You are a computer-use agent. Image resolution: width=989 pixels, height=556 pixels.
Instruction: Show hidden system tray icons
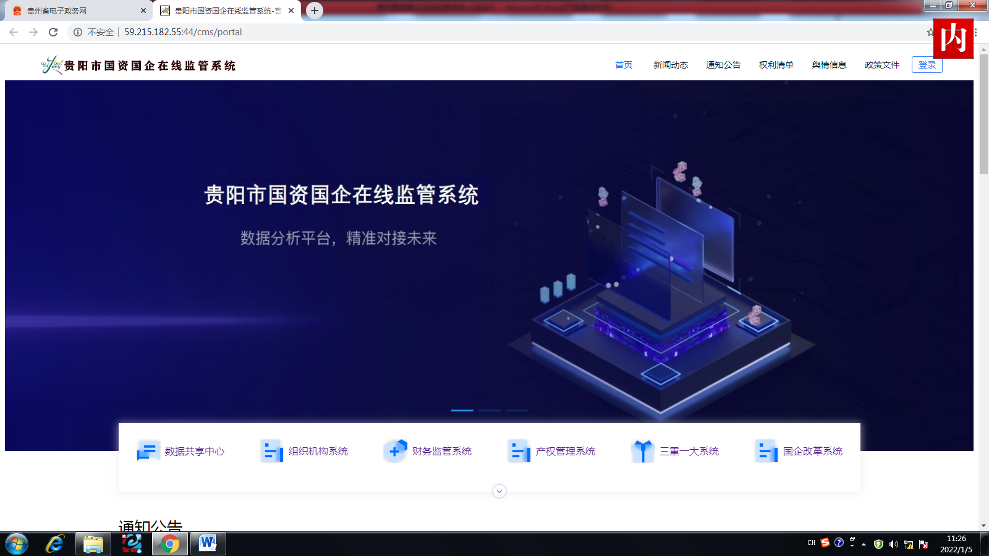pyautogui.click(x=864, y=544)
